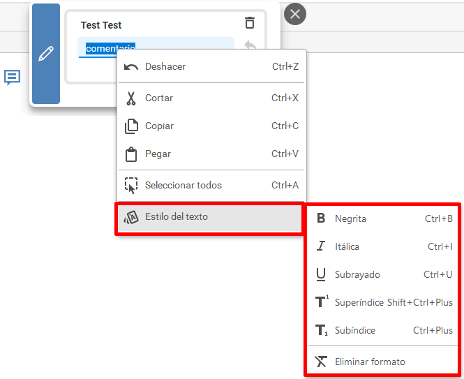Click the underline U icon for Subrayado
Image resolution: width=464 pixels, height=379 pixels.
point(321,274)
